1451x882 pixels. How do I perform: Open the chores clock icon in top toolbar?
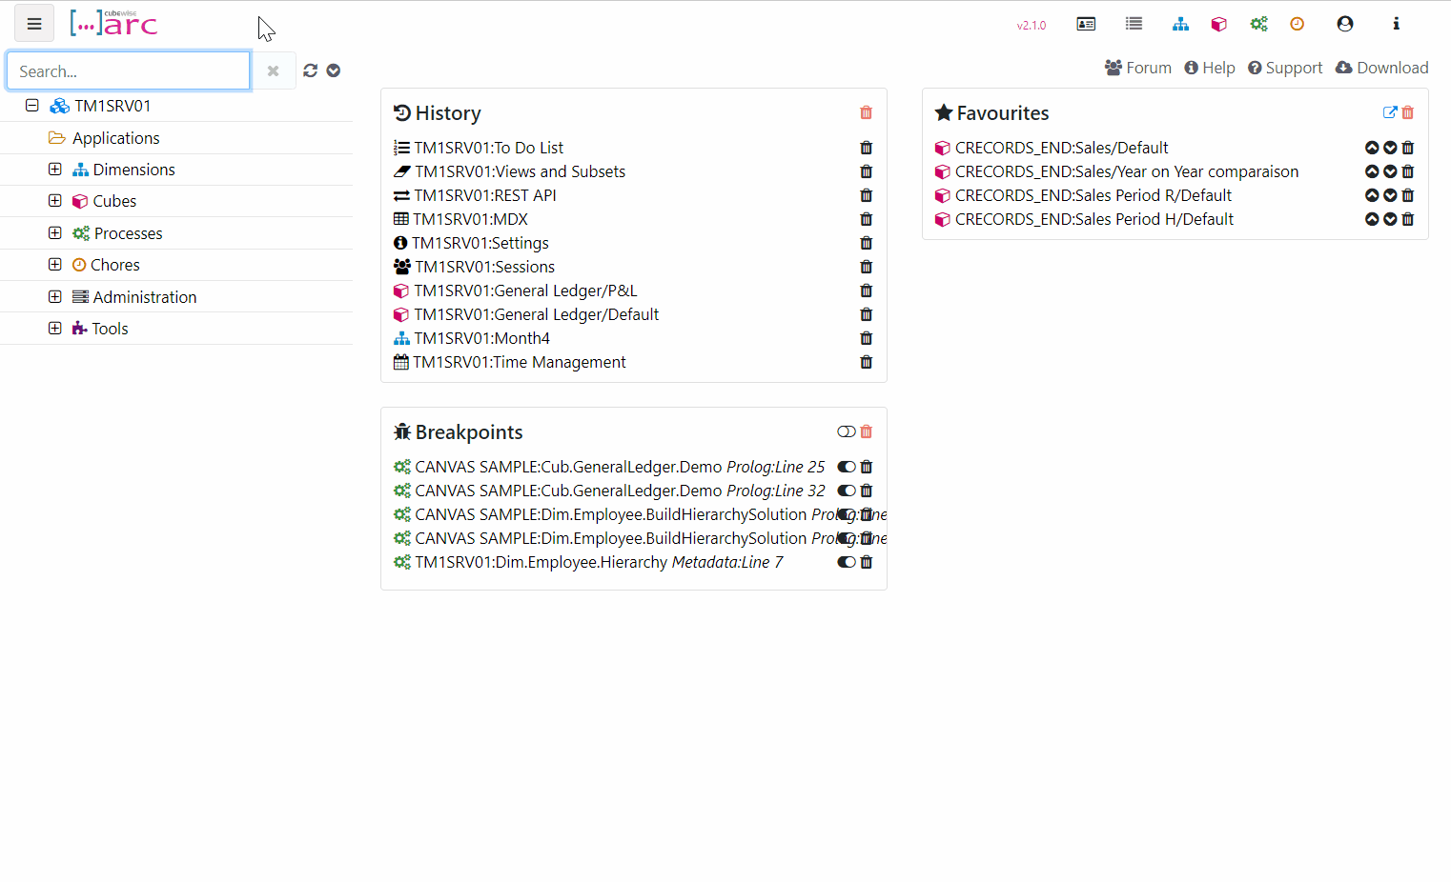click(1297, 24)
